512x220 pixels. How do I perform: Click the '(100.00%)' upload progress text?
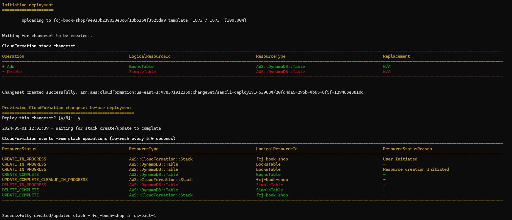(x=235, y=20)
